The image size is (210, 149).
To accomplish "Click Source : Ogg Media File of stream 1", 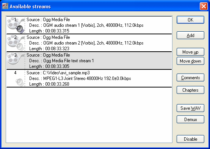I will coord(48,20).
